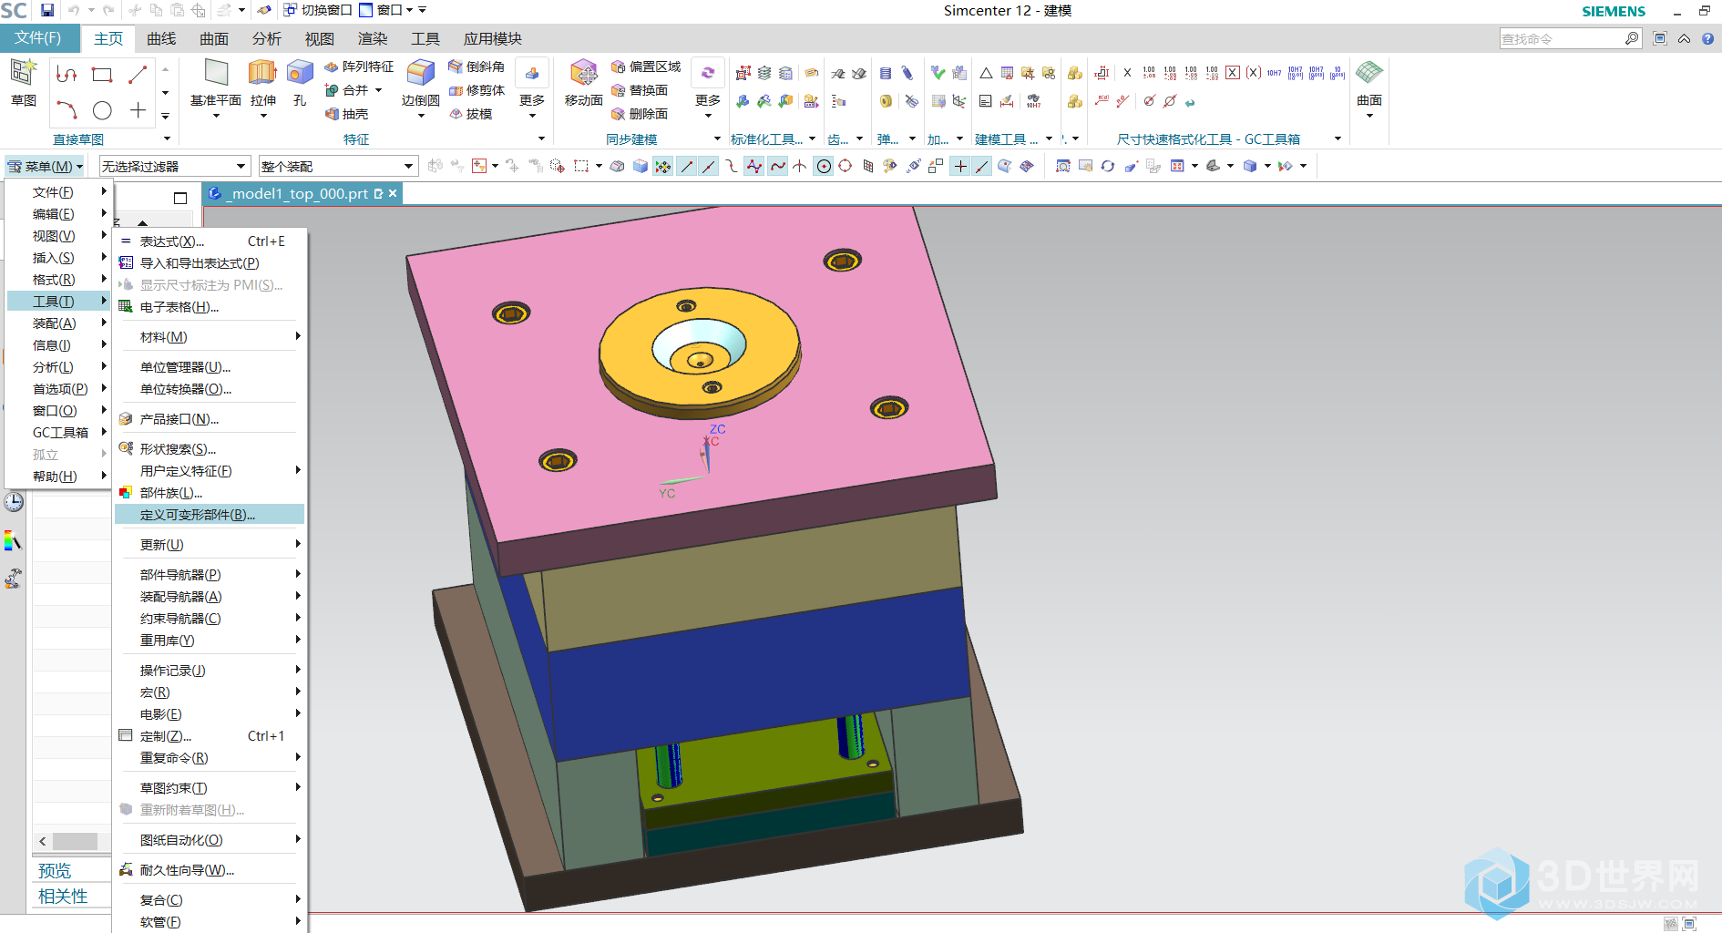Click the Edge Blend (边倒圆) icon
The width and height of the screenshot is (1722, 933).
[421, 73]
